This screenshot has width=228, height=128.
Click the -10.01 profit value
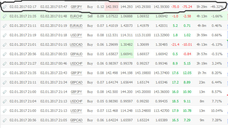click(x=187, y=44)
